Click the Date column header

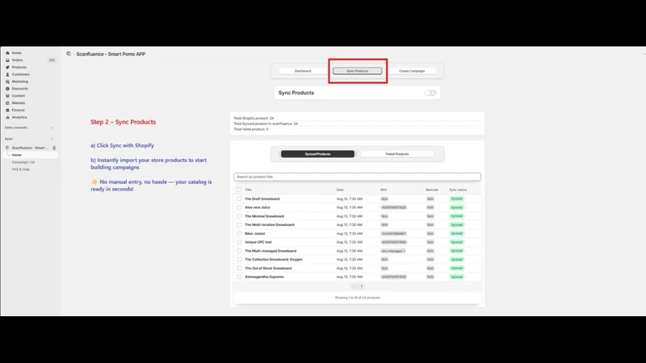(340, 190)
